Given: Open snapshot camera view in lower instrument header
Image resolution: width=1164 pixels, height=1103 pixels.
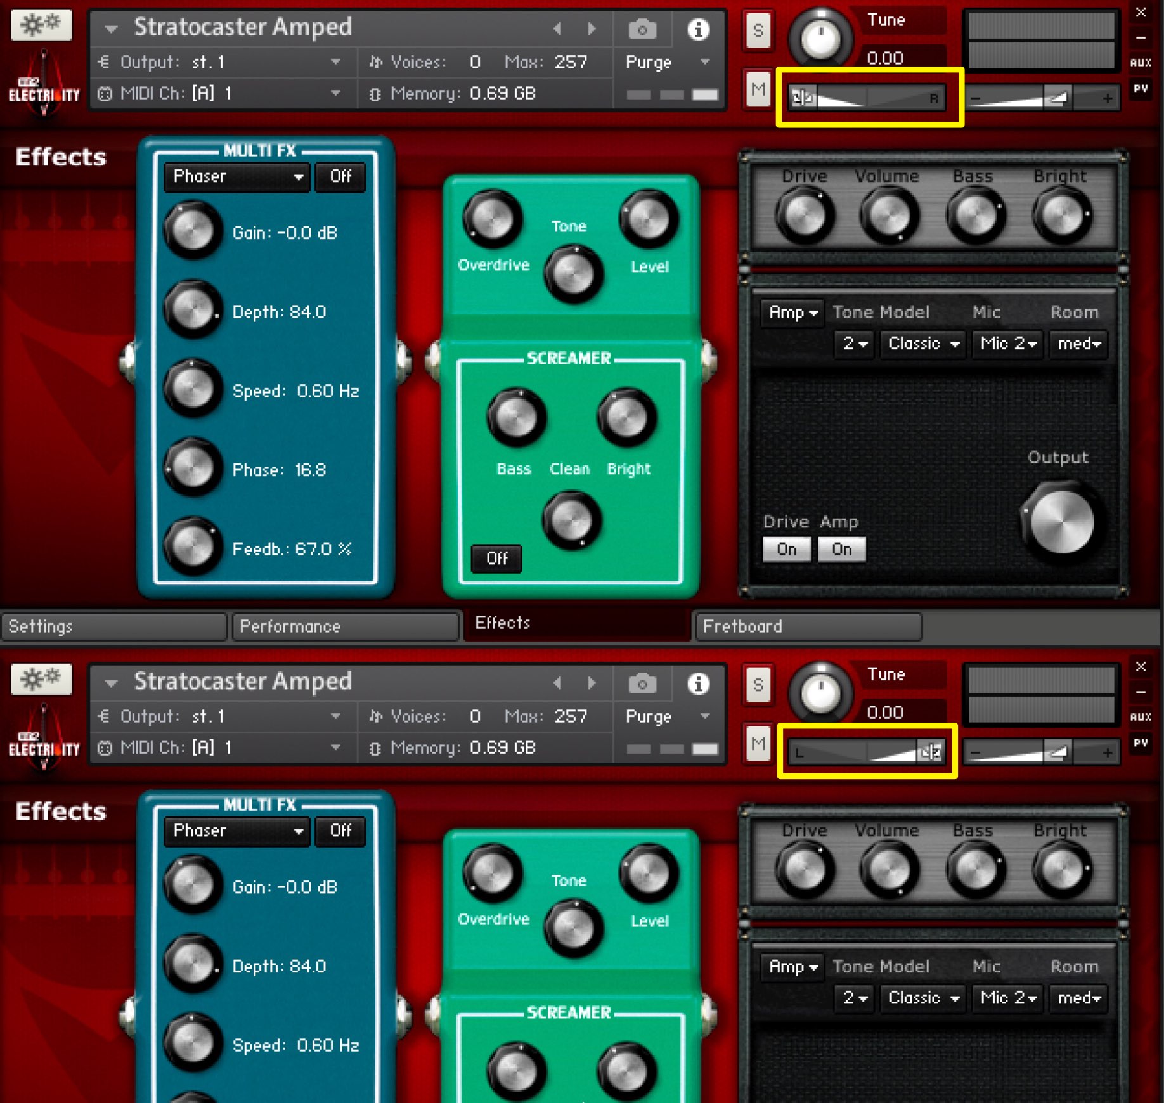Looking at the screenshot, I should pyautogui.click(x=642, y=683).
